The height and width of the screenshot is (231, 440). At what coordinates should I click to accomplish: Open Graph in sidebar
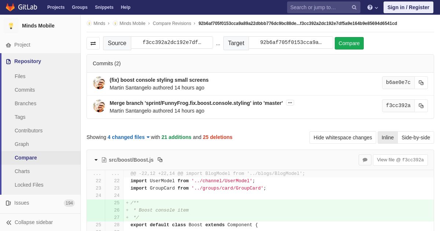pyautogui.click(x=22, y=144)
